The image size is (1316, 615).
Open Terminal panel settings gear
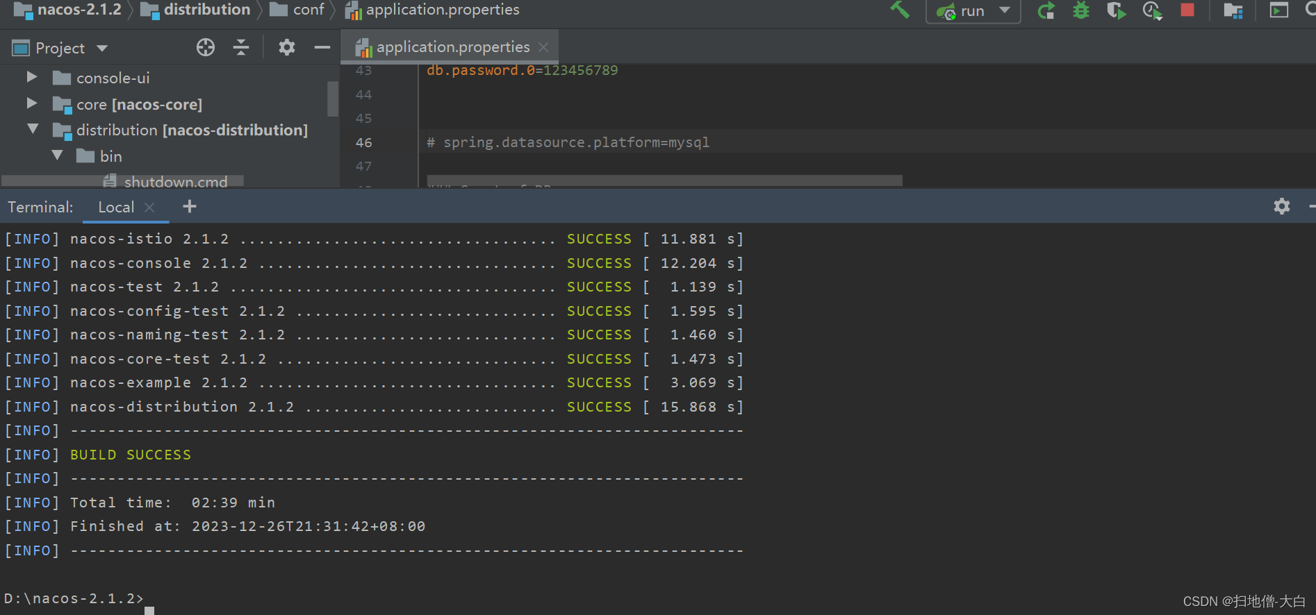pyautogui.click(x=1282, y=206)
